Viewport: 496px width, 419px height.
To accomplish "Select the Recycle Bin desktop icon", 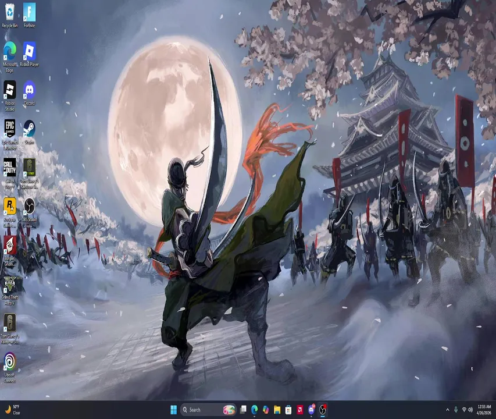I will [x=10, y=15].
